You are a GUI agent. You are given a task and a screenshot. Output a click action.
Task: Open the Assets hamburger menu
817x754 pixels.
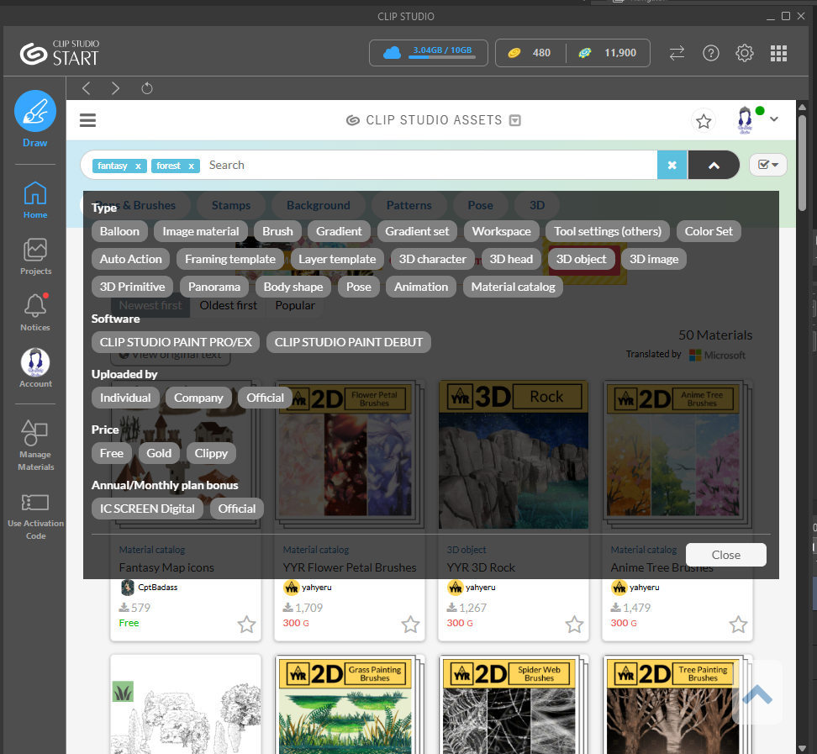[x=87, y=120]
